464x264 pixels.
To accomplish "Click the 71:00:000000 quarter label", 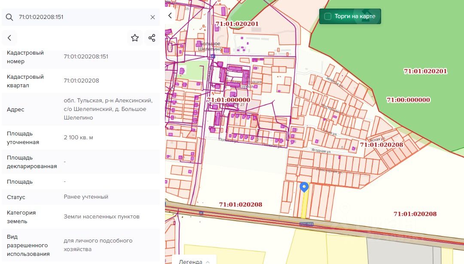I will tap(408, 100).
